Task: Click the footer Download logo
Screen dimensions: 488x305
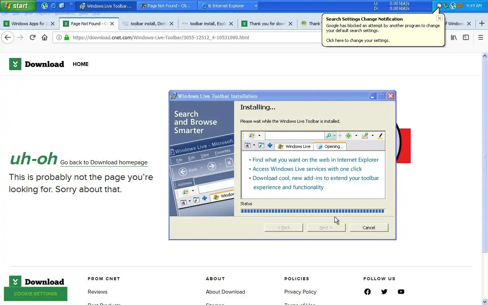Action: pyautogui.click(x=37, y=282)
